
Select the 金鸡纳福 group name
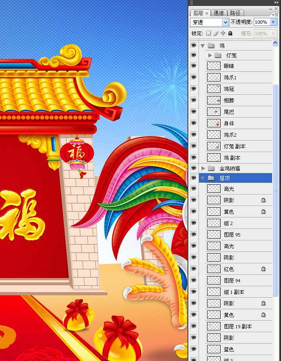pyautogui.click(x=230, y=169)
